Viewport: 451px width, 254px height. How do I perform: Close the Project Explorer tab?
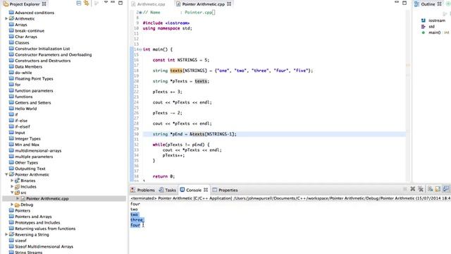pos(44,4)
